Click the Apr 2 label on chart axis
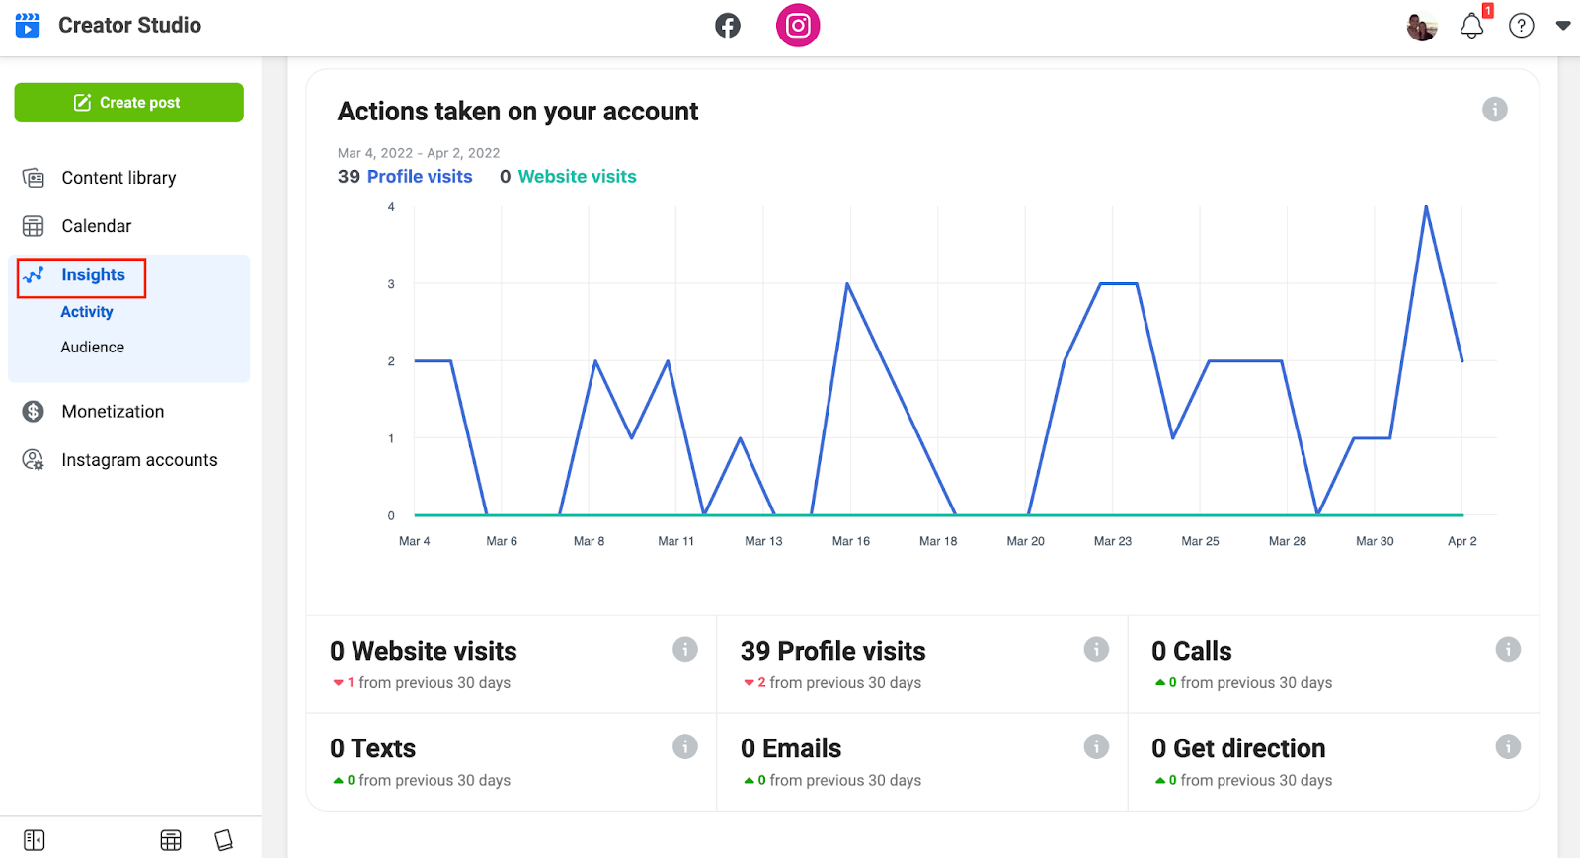This screenshot has height=858, width=1580. [1462, 541]
